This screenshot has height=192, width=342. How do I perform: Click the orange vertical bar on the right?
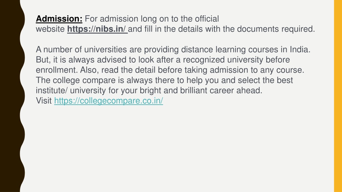click(338, 96)
